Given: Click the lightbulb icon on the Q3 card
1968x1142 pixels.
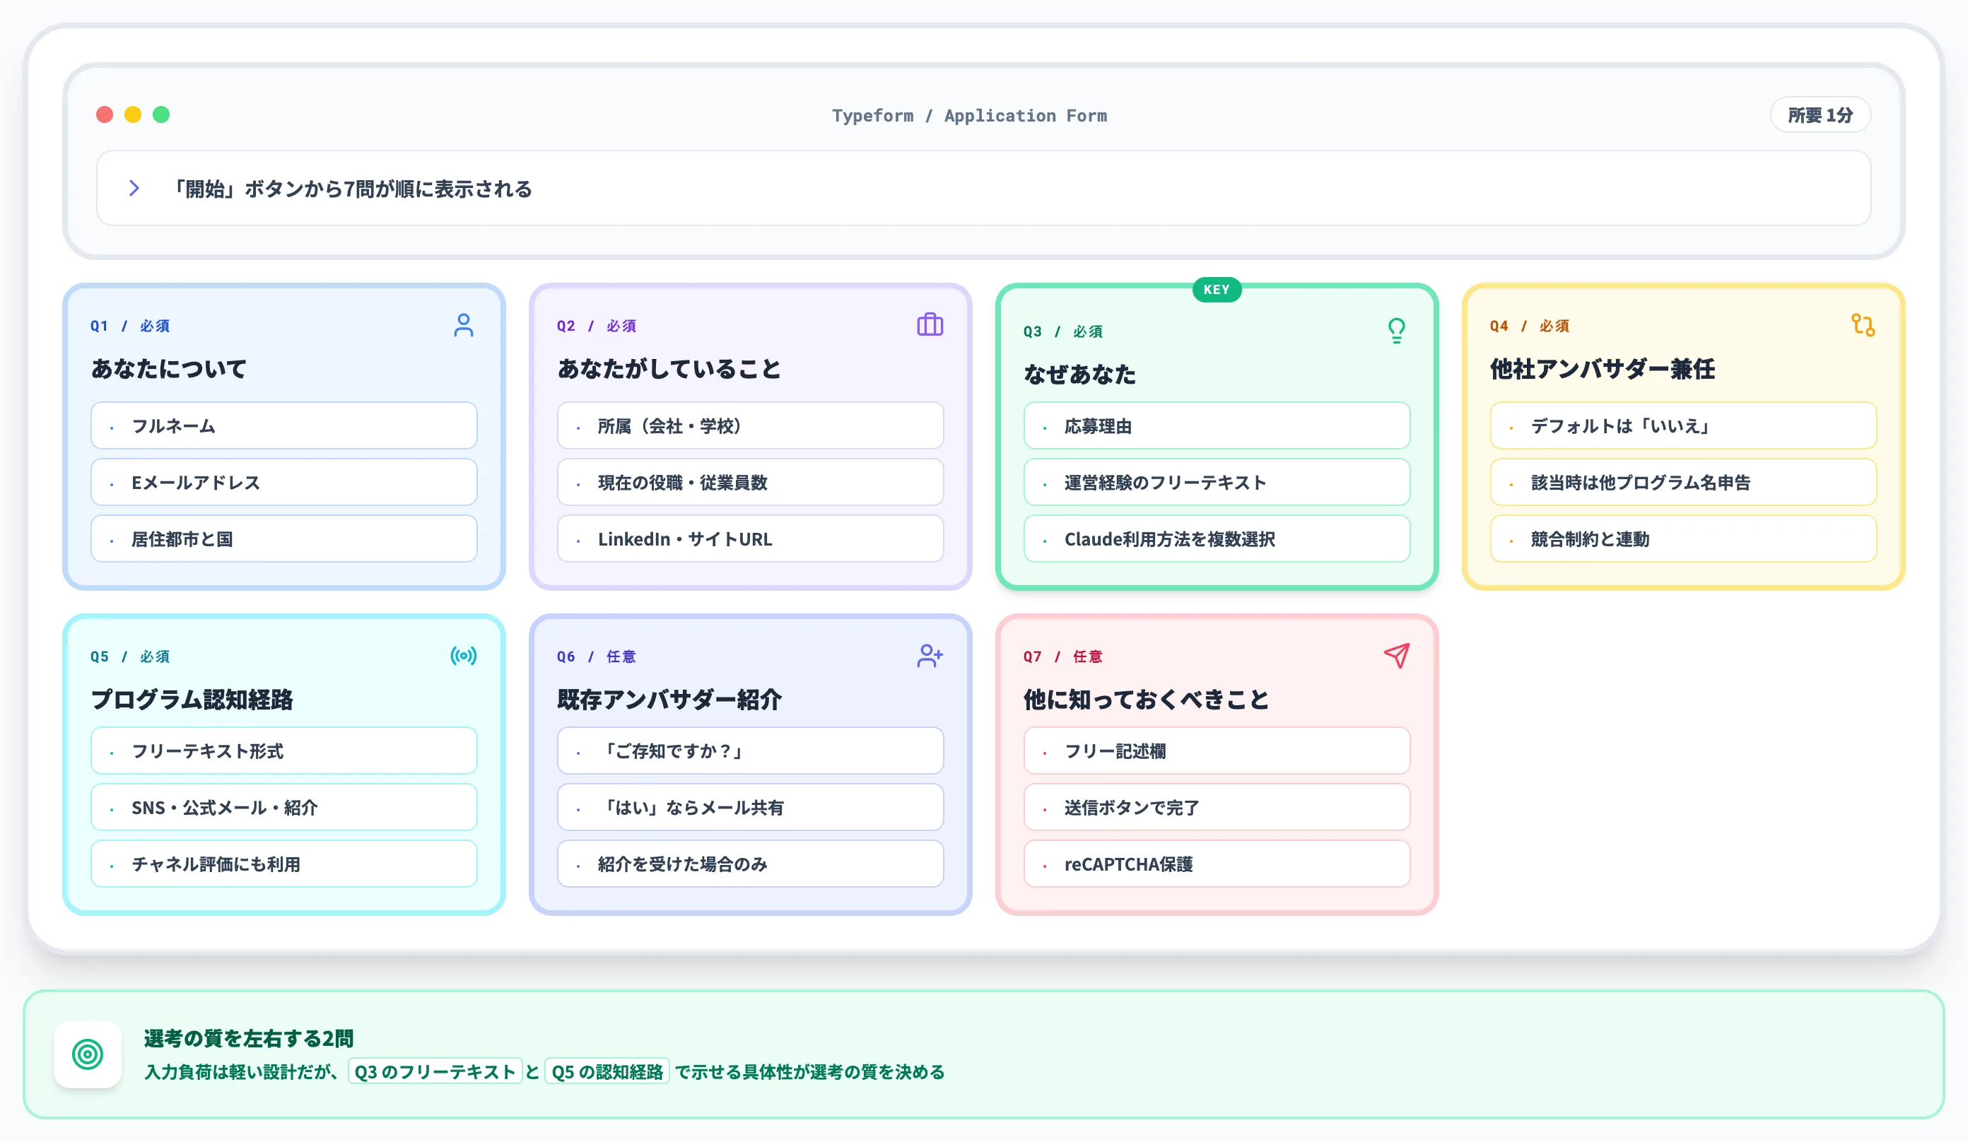Looking at the screenshot, I should coord(1396,330).
